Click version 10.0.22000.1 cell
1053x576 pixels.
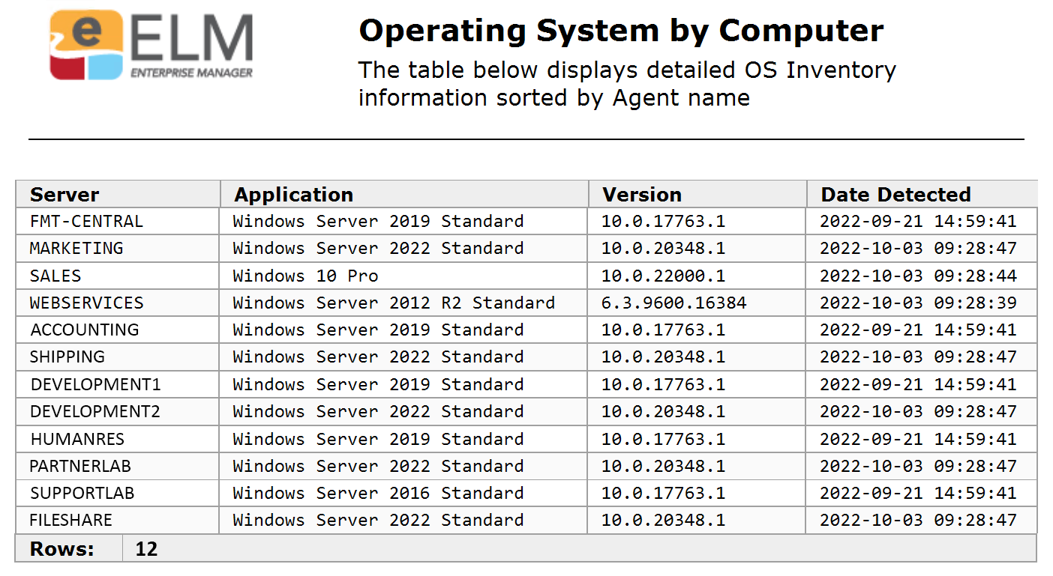coord(697,276)
